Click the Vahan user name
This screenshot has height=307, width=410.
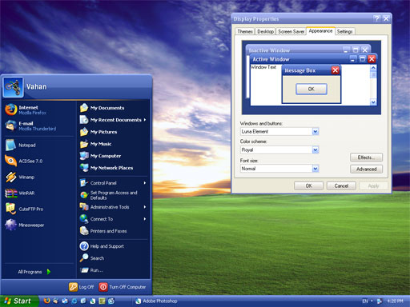click(36, 86)
